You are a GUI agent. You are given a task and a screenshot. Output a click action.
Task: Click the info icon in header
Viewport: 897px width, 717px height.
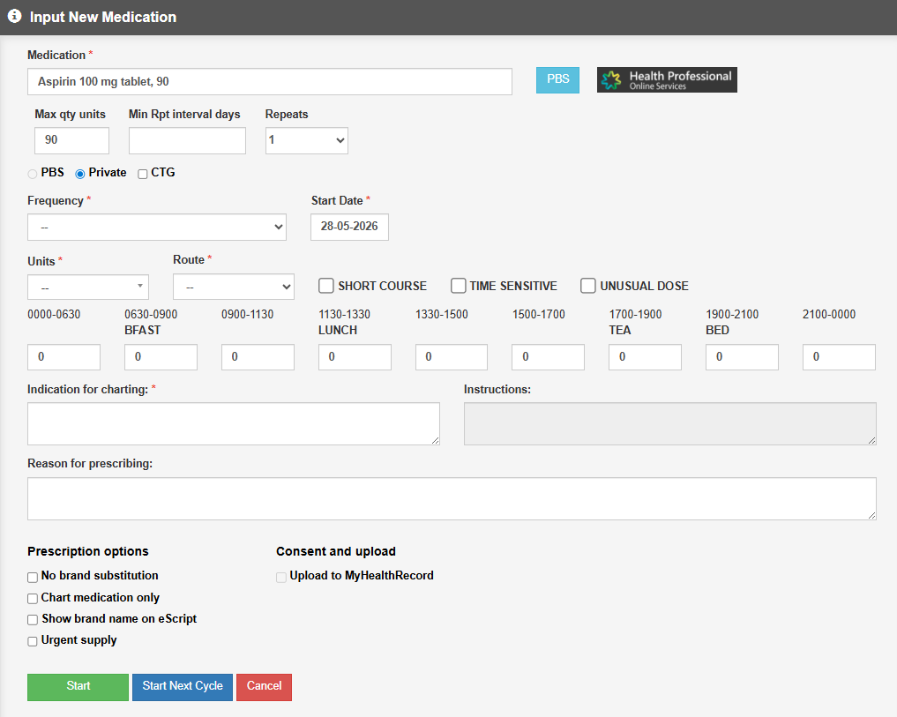click(14, 16)
